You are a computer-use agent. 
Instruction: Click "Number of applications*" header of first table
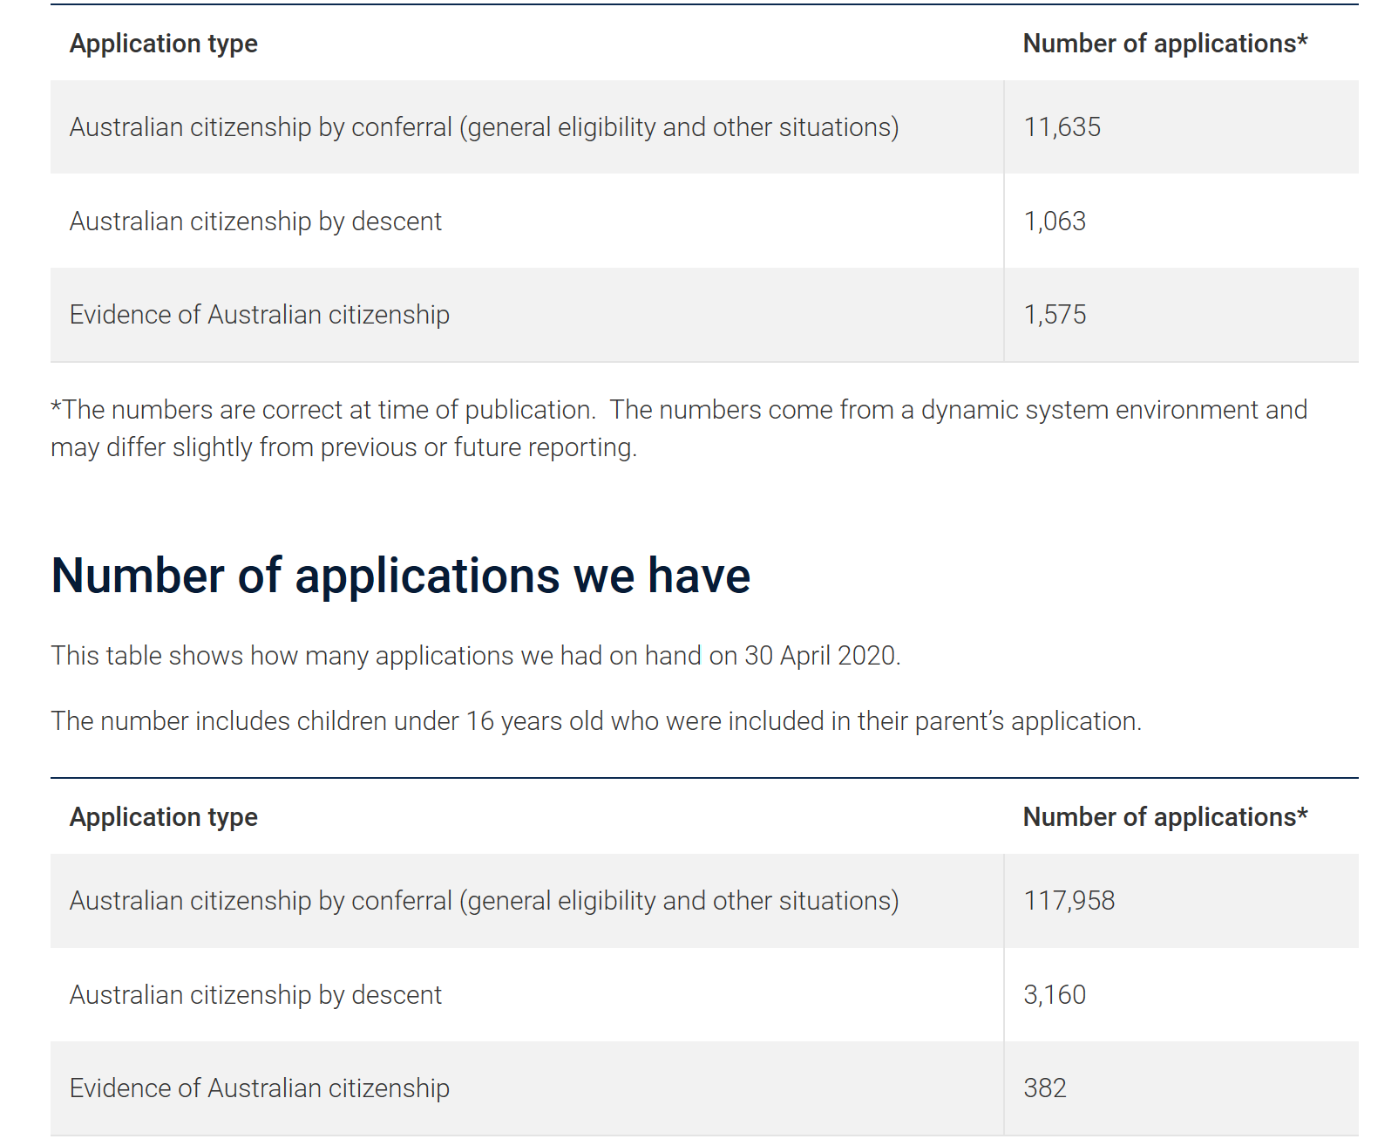pyautogui.click(x=1164, y=44)
